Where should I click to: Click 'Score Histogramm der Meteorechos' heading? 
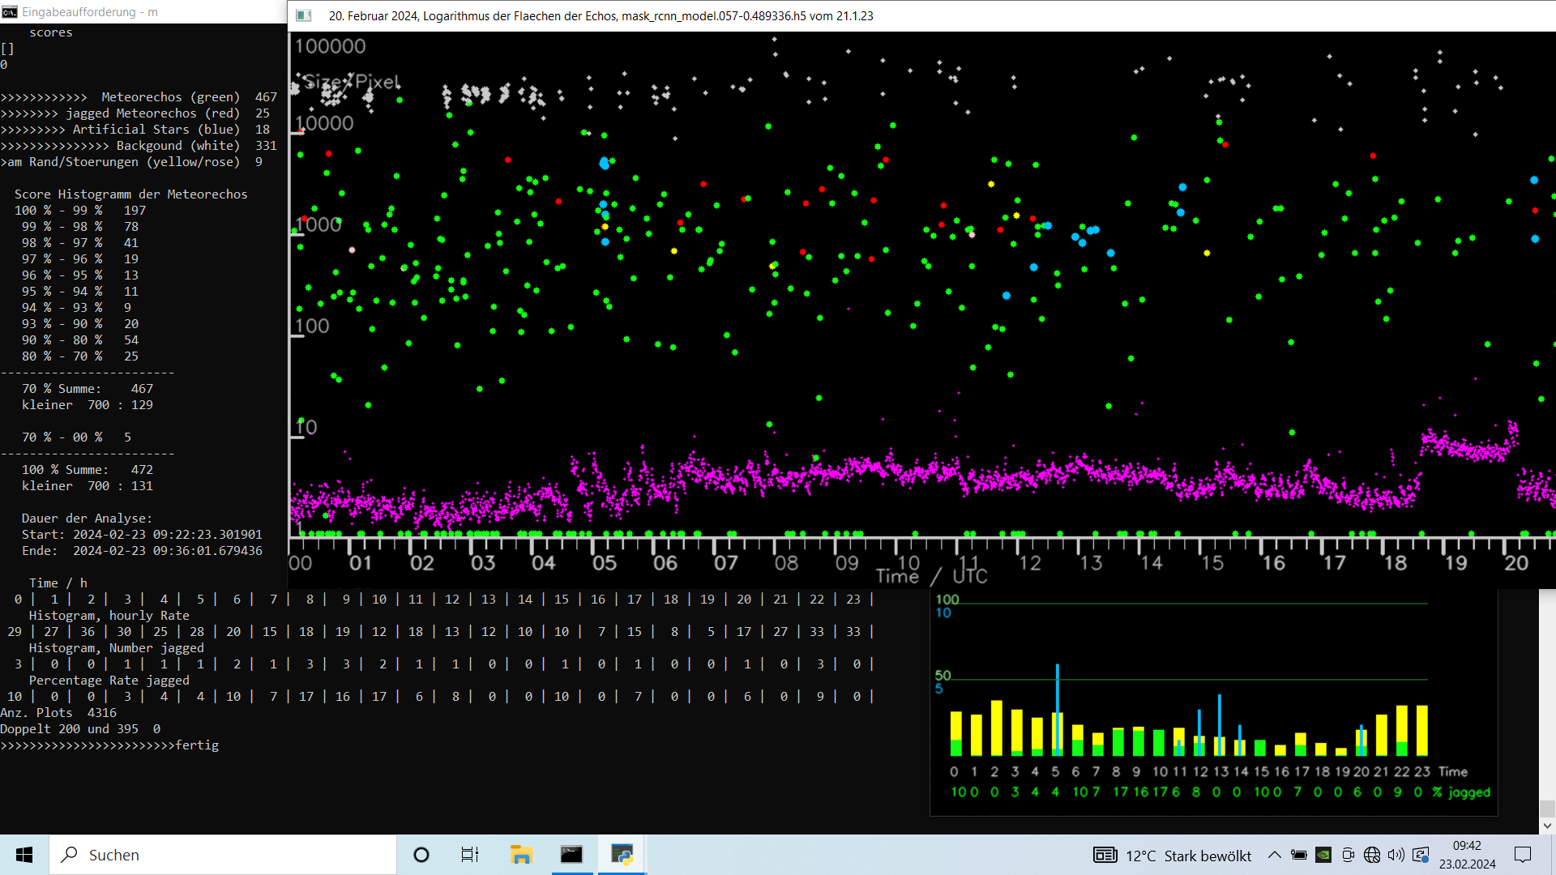tap(131, 194)
